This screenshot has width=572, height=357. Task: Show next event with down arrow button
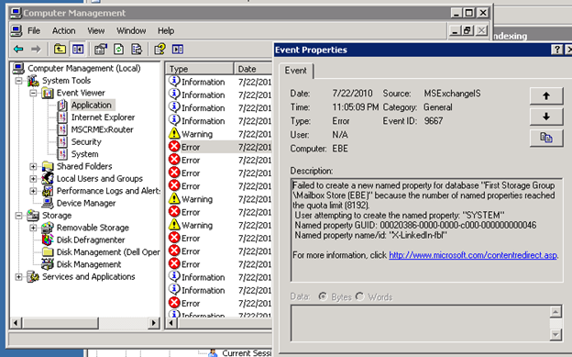[546, 117]
